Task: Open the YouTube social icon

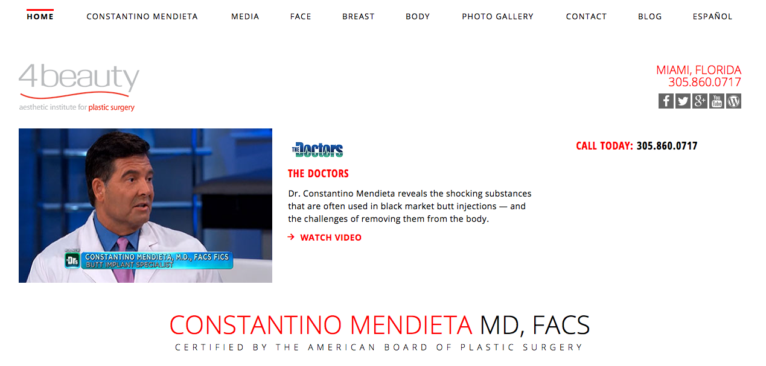Action: pyautogui.click(x=717, y=101)
